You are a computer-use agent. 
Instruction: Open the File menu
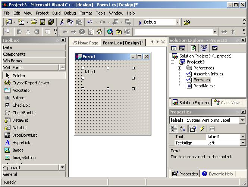(x=7, y=13)
